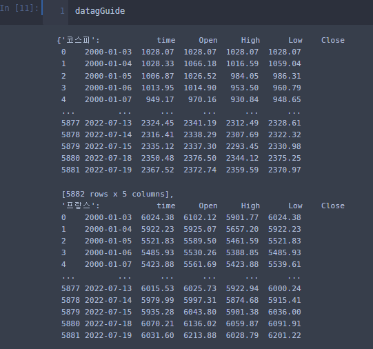
Task: Click the 프랑스 value 5485.93 in Close column
Action: coord(285,252)
